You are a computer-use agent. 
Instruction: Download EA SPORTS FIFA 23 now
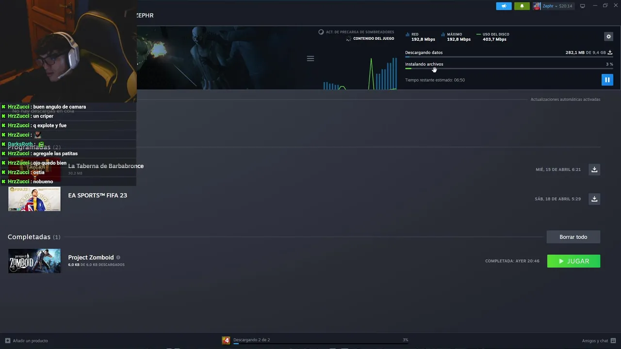(594, 199)
